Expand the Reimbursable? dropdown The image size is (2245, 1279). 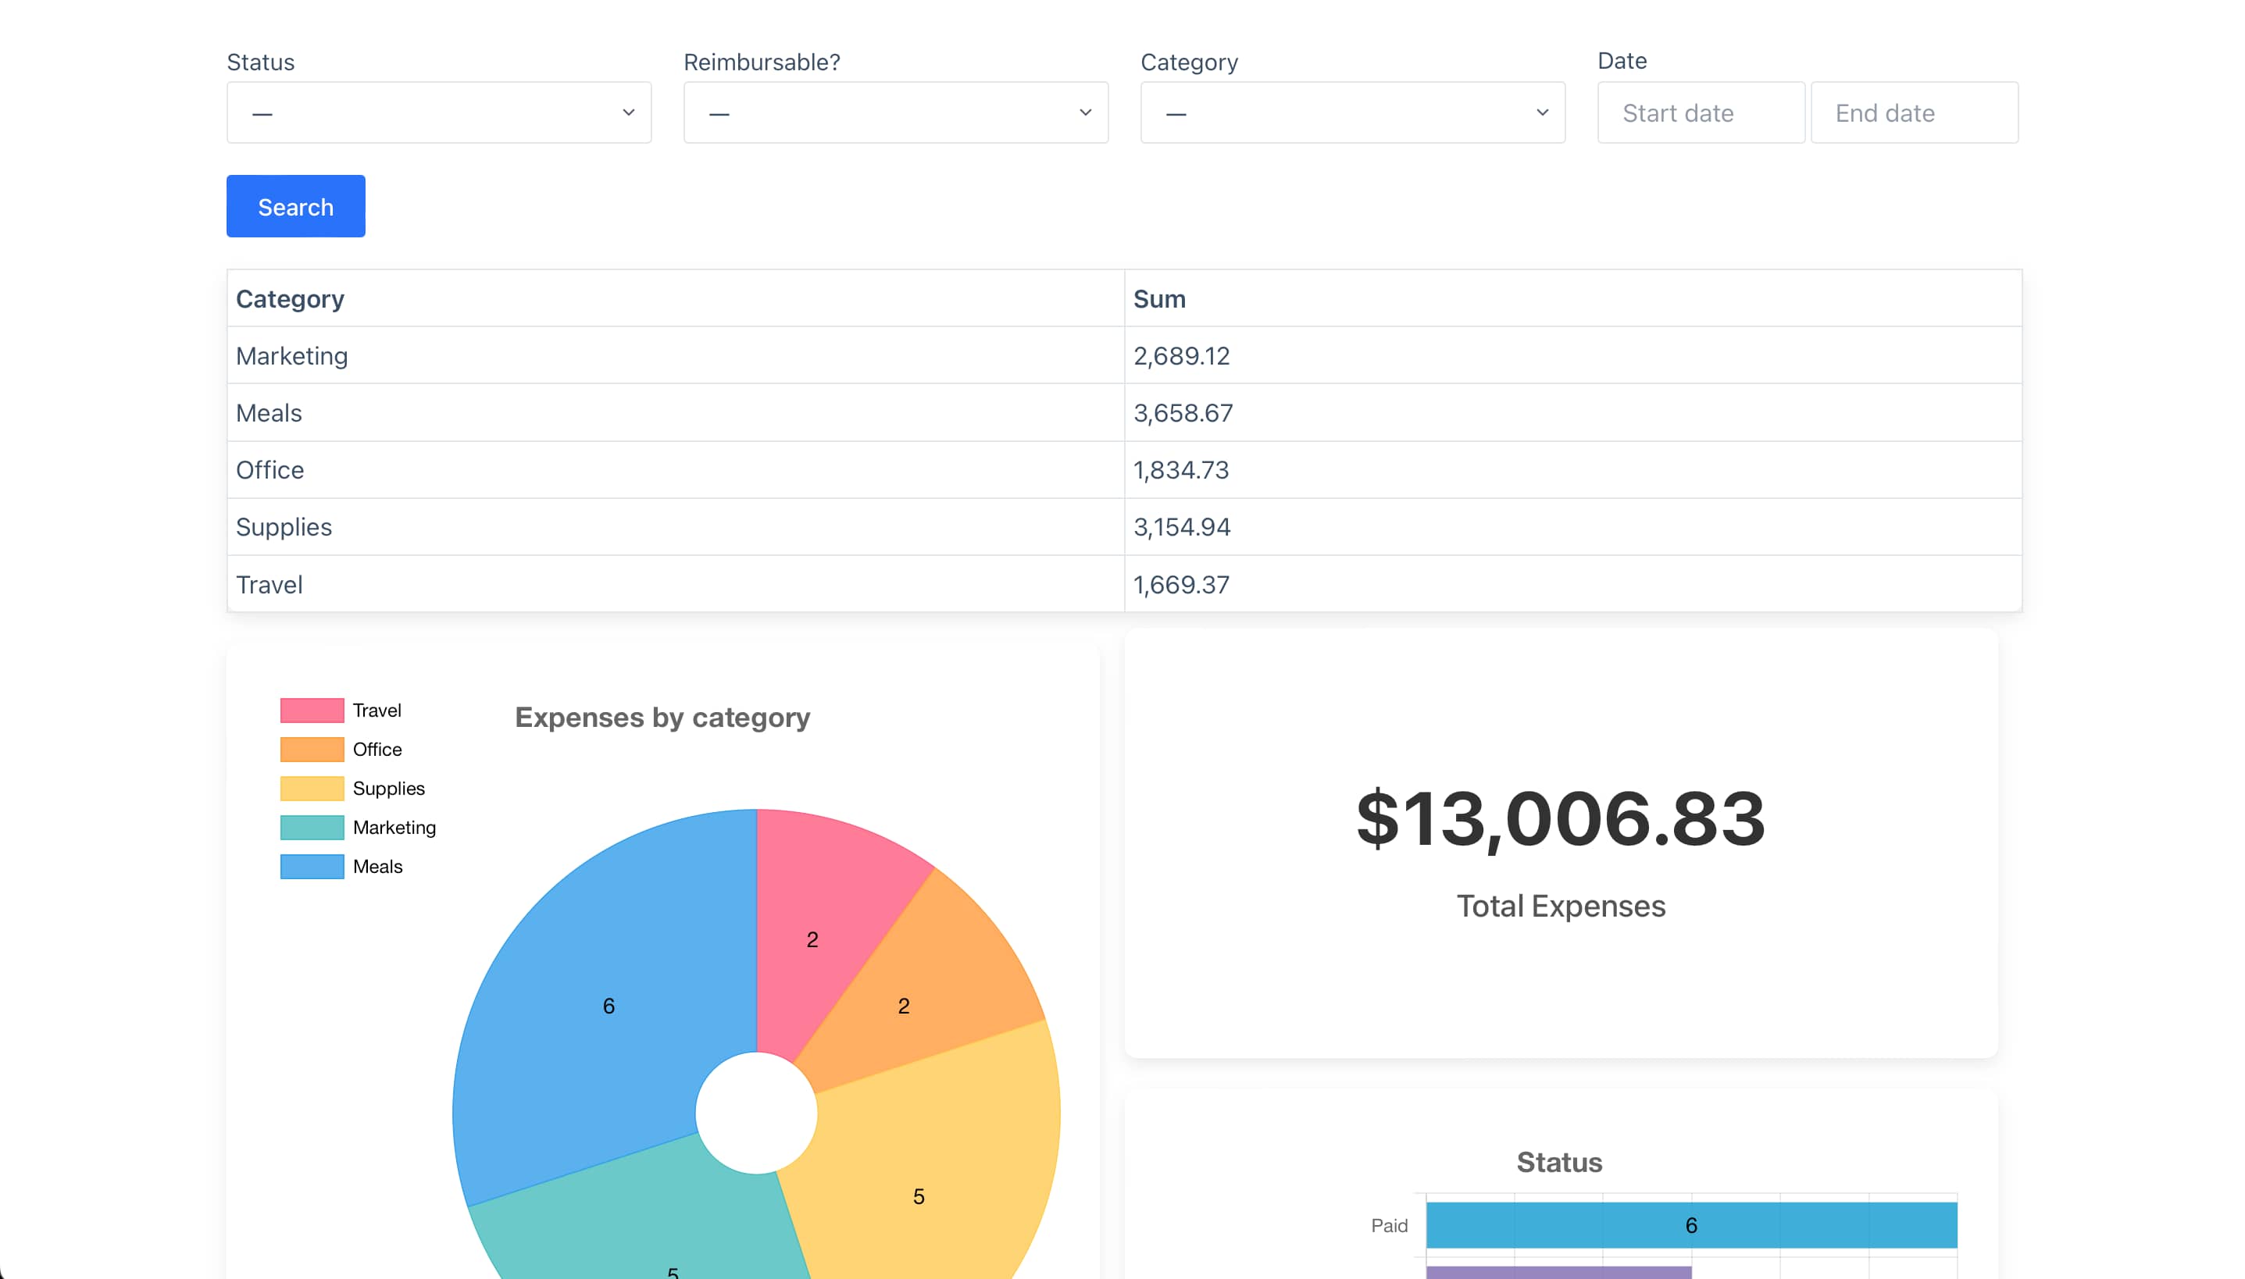[895, 112]
